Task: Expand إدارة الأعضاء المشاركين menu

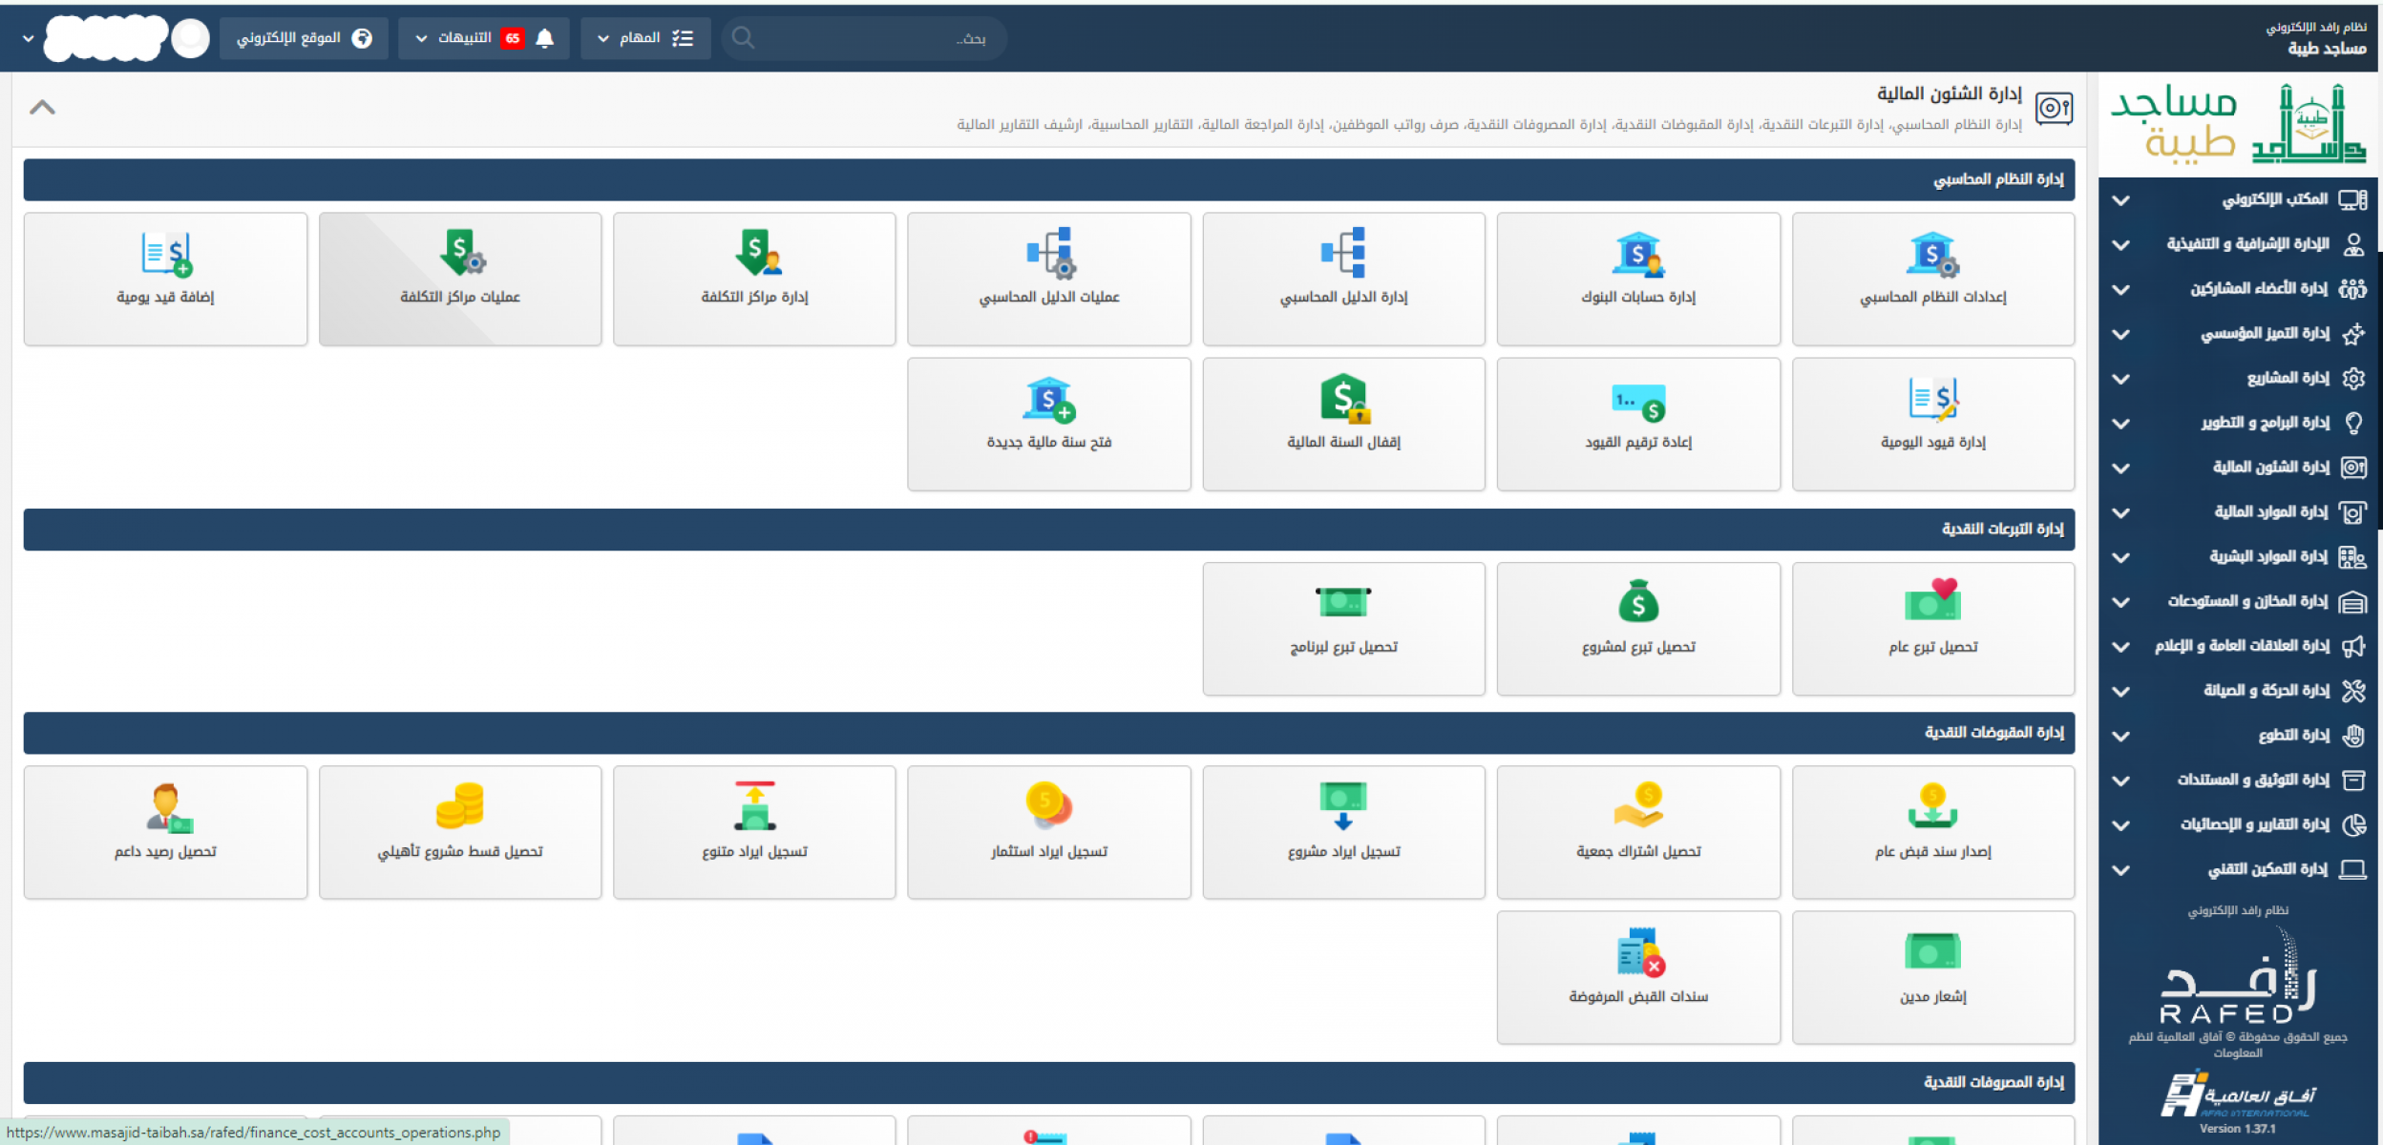Action: coord(2238,289)
